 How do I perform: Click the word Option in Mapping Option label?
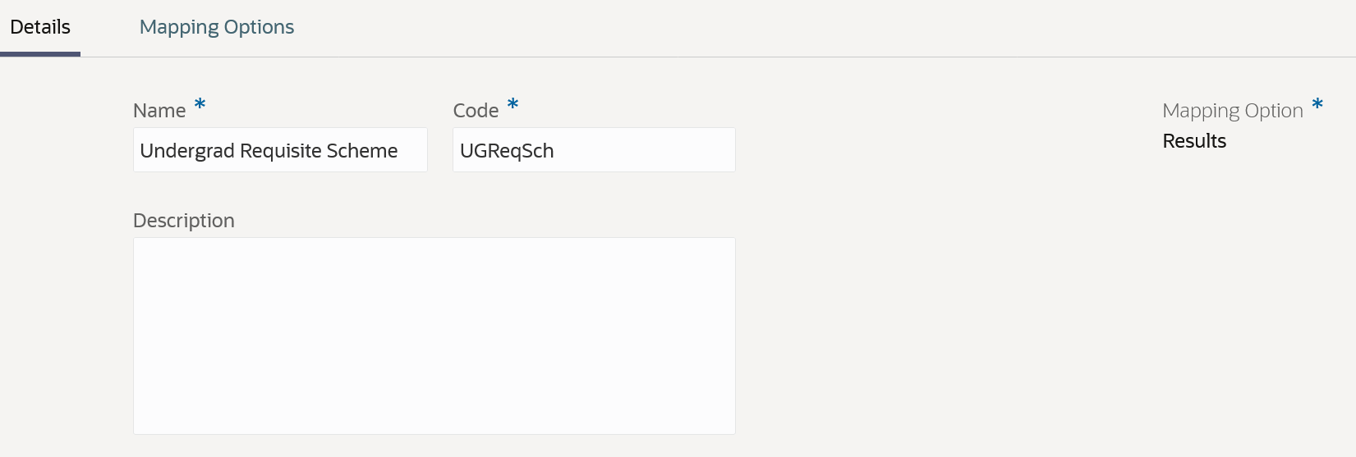coord(1273,111)
